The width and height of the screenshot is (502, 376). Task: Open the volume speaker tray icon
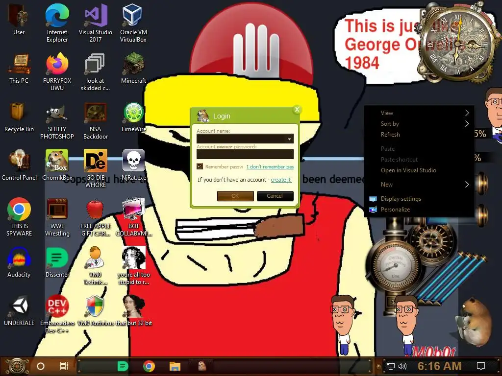pyautogui.click(x=402, y=366)
